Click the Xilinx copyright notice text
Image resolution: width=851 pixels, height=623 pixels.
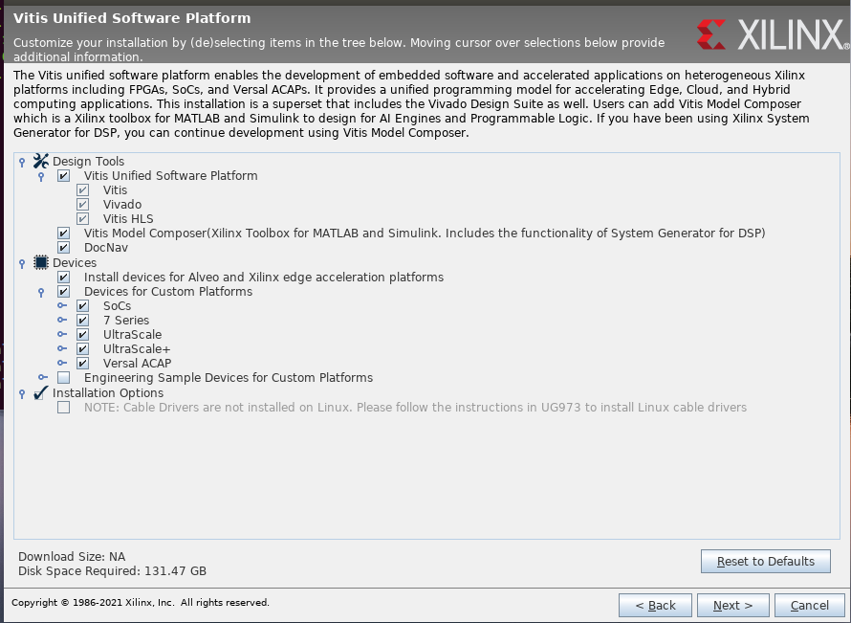[141, 602]
